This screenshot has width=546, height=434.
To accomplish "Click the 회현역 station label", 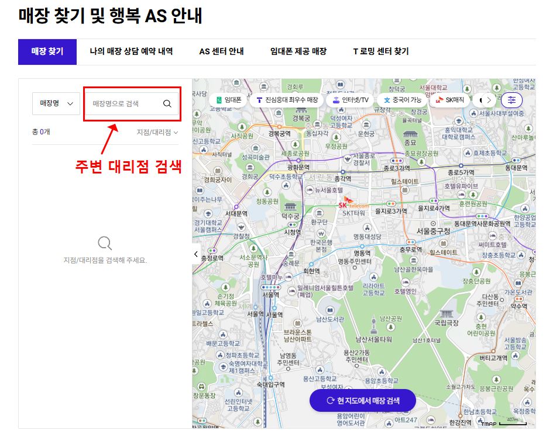I will (312, 272).
